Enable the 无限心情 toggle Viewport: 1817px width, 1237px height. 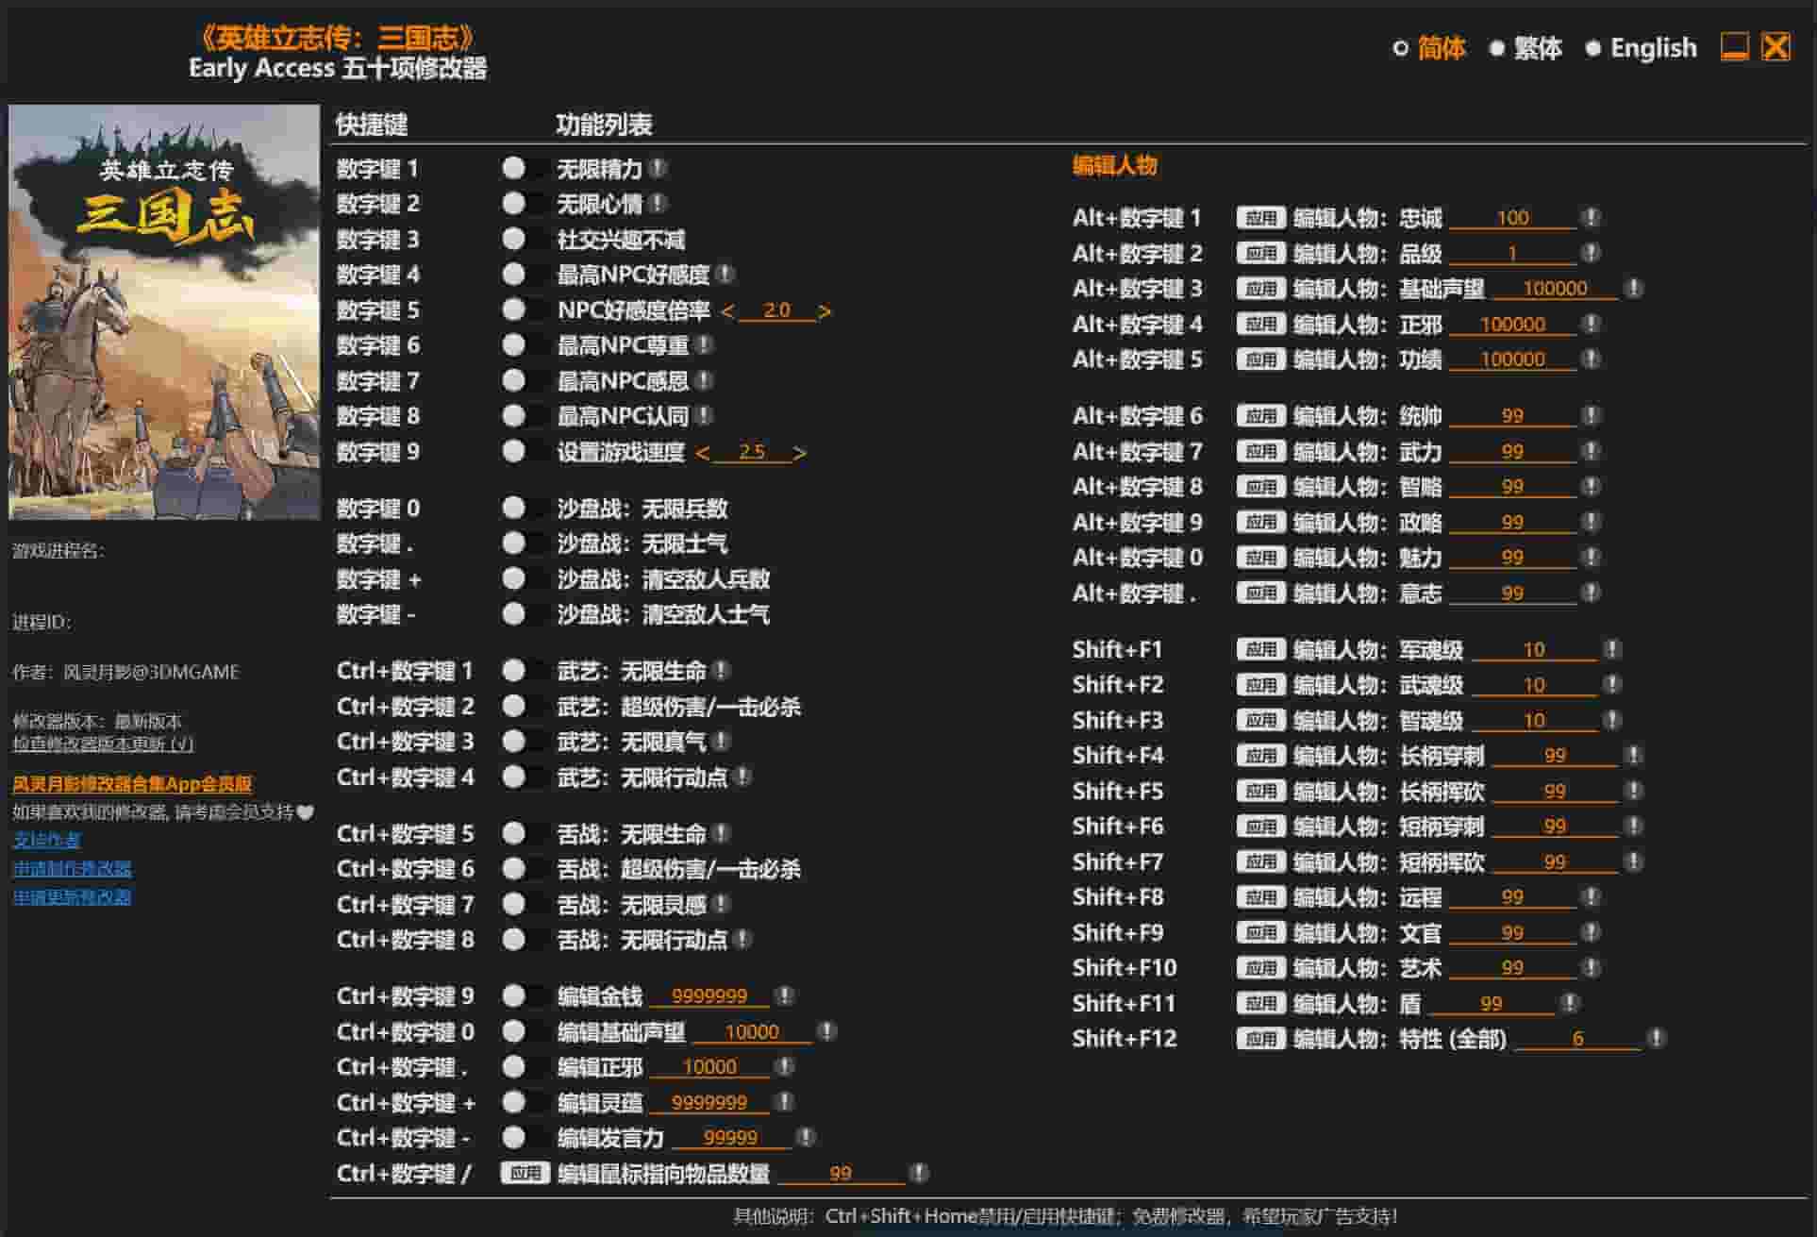(x=515, y=205)
